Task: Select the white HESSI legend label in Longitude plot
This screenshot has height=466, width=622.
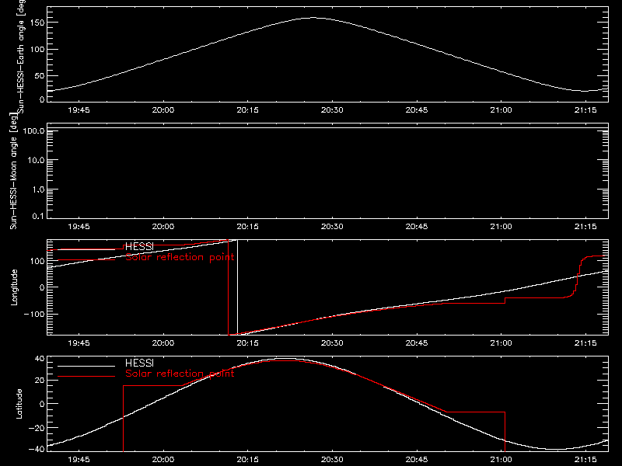Action: [139, 246]
